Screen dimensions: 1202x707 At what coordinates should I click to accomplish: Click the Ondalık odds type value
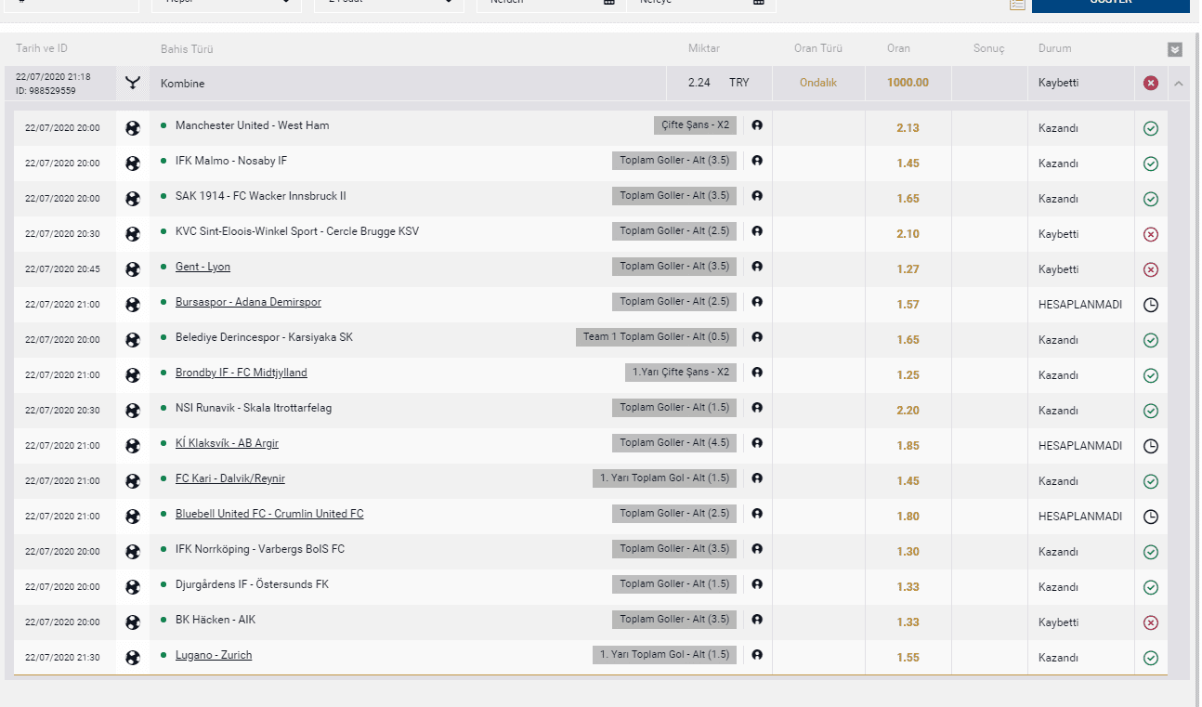818,83
